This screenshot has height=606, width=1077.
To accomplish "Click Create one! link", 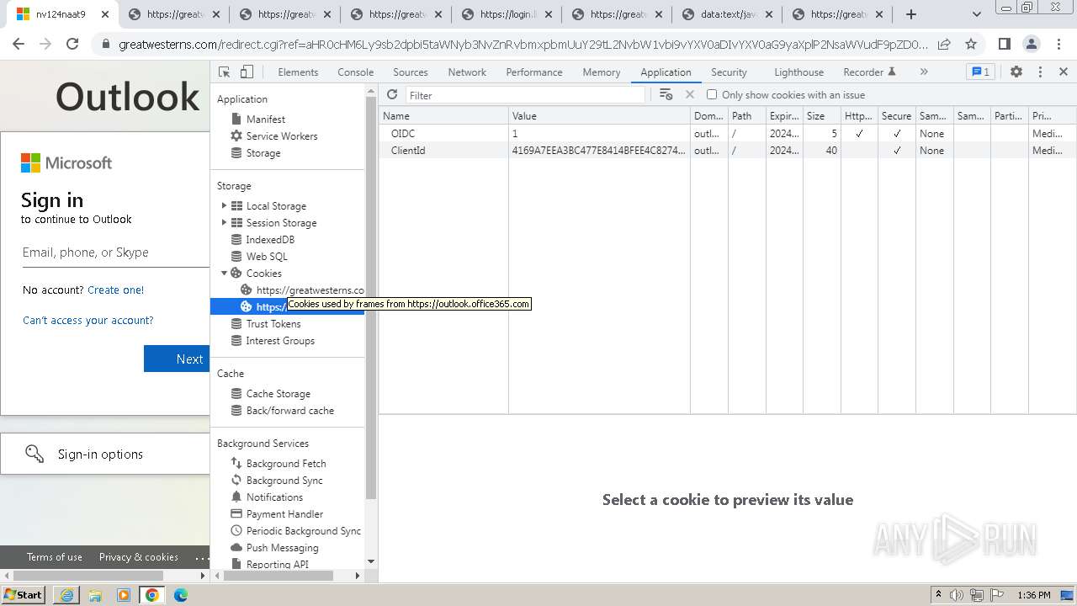I will click(x=115, y=290).
